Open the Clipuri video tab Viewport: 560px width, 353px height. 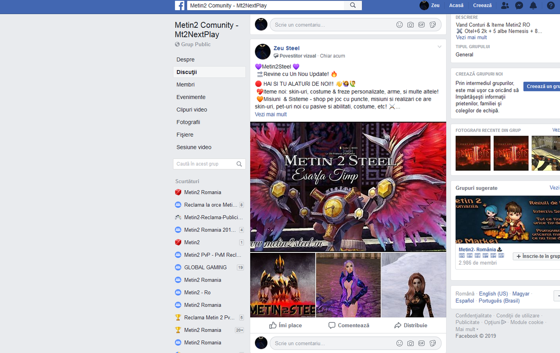click(209, 109)
